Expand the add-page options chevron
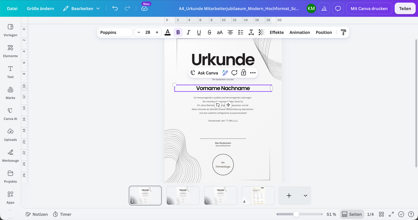This screenshot has height=220, width=418. click(x=305, y=196)
